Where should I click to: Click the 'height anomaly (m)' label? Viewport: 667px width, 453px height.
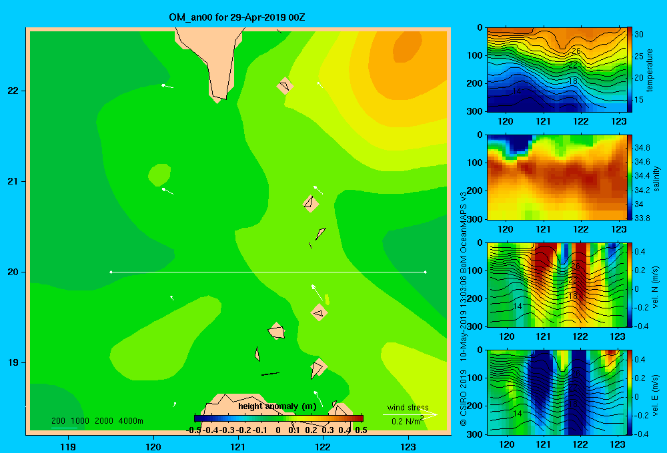[x=277, y=406]
